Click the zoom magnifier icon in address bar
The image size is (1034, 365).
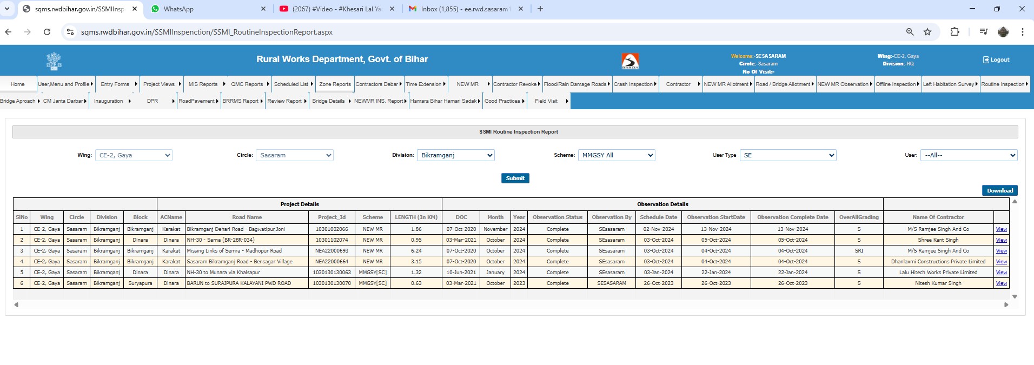[x=910, y=32]
